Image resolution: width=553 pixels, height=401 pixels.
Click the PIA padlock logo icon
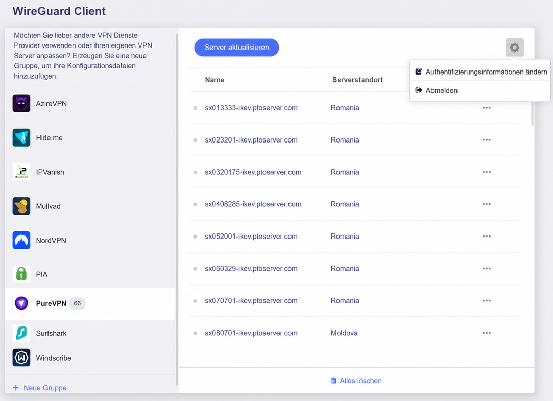coord(21,274)
